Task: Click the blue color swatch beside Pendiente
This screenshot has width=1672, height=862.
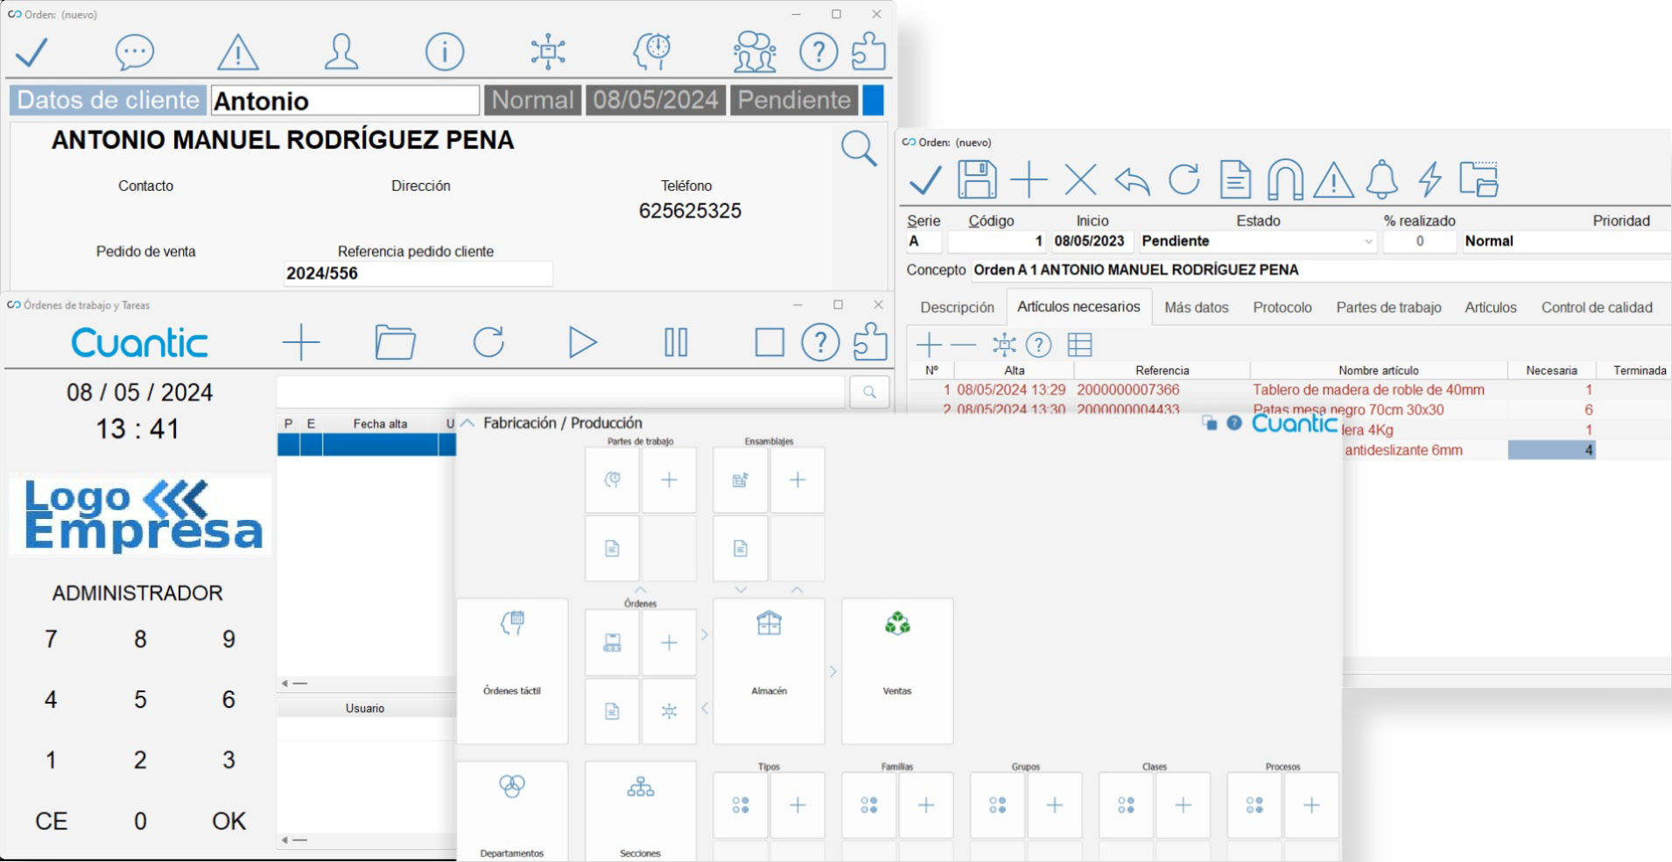Action: pyautogui.click(x=873, y=101)
